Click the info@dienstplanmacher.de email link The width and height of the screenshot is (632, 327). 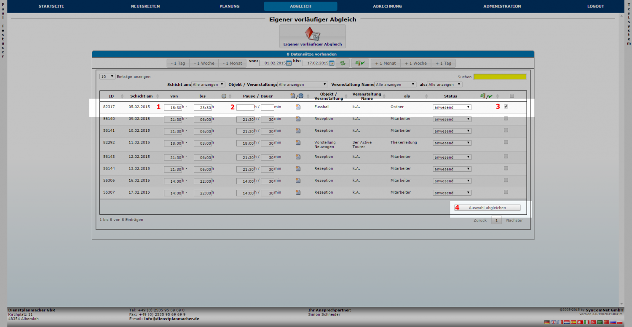point(171,319)
